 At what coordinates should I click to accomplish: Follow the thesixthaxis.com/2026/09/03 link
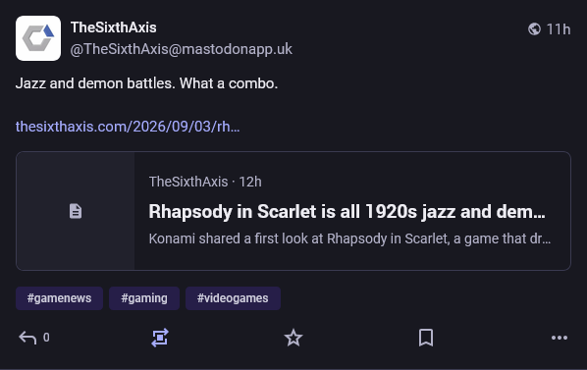pos(128,127)
